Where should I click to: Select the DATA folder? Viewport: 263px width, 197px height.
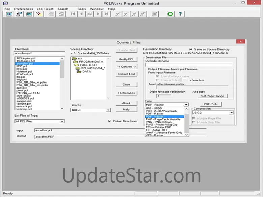(84, 72)
